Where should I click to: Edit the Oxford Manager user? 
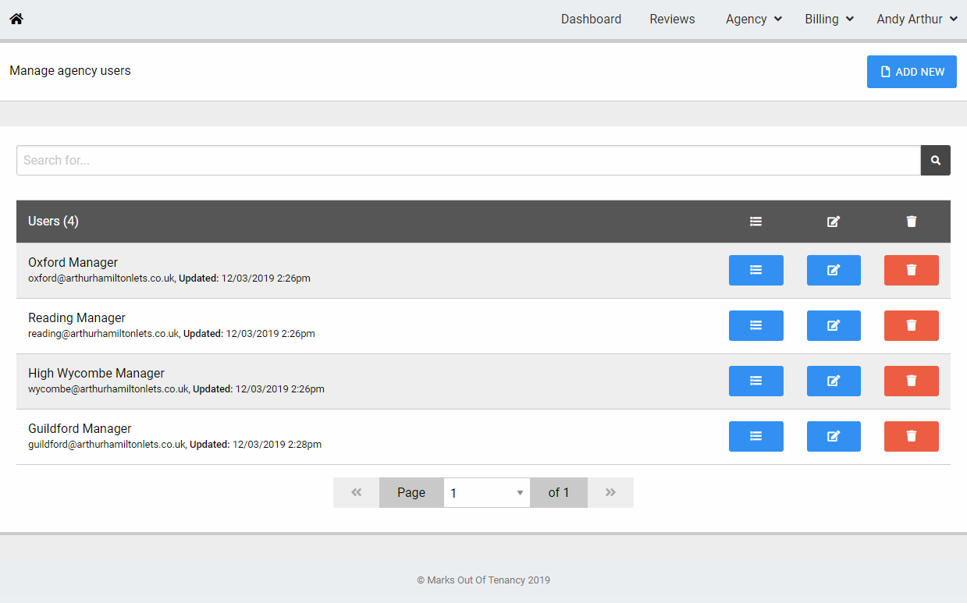coord(833,270)
